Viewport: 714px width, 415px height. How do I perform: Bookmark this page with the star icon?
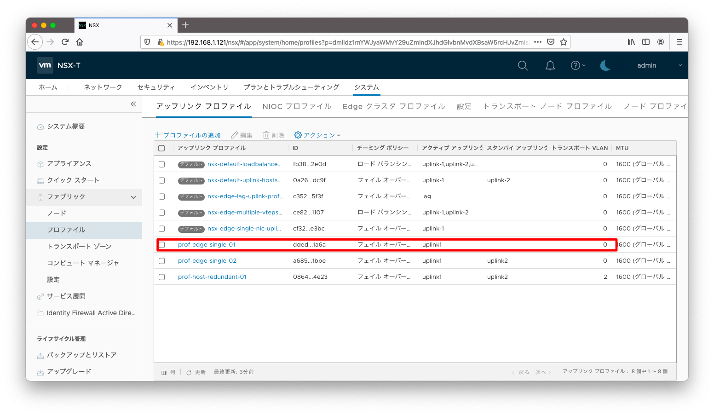coord(564,42)
